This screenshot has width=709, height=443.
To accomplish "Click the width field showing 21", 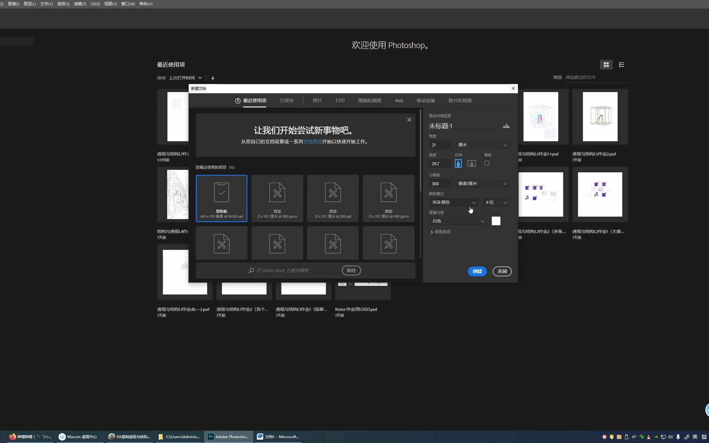I will pos(440,145).
